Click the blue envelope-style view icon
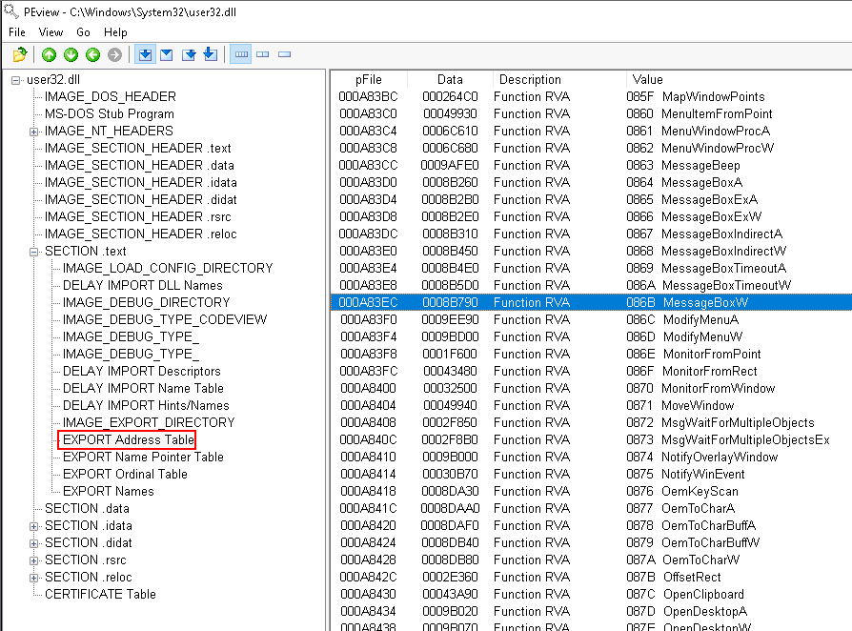The height and width of the screenshot is (631, 852). (167, 55)
